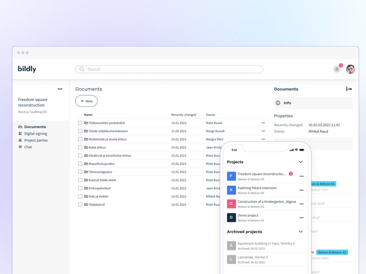Open notifications via the bell icon
The image size is (366, 274).
[x=336, y=69]
